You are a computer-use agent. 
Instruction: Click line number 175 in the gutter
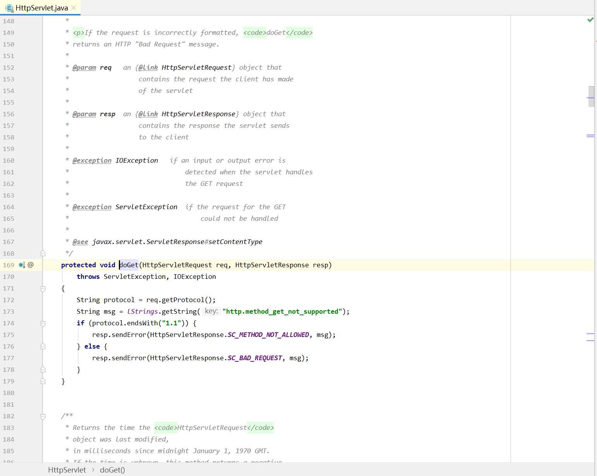pyautogui.click(x=9, y=335)
